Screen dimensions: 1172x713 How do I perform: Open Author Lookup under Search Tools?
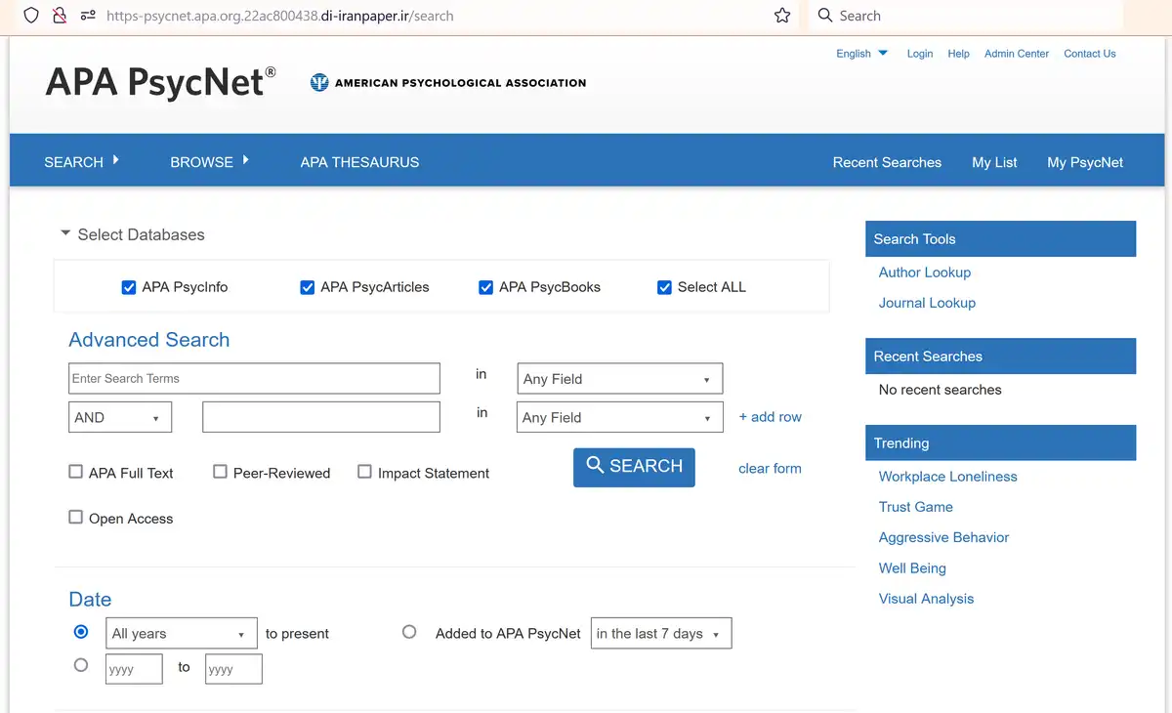[924, 273]
